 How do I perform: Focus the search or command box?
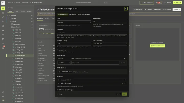pos(90,3)
